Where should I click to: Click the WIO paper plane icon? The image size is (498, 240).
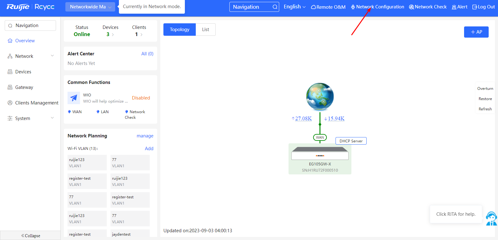tap(74, 98)
